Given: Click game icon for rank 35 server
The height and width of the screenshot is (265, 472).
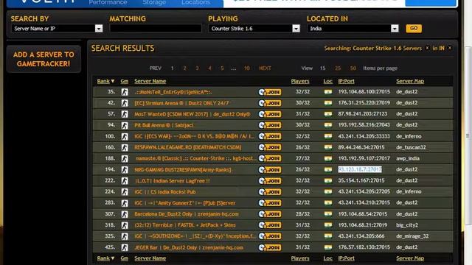Looking at the screenshot, I should 125,92.
